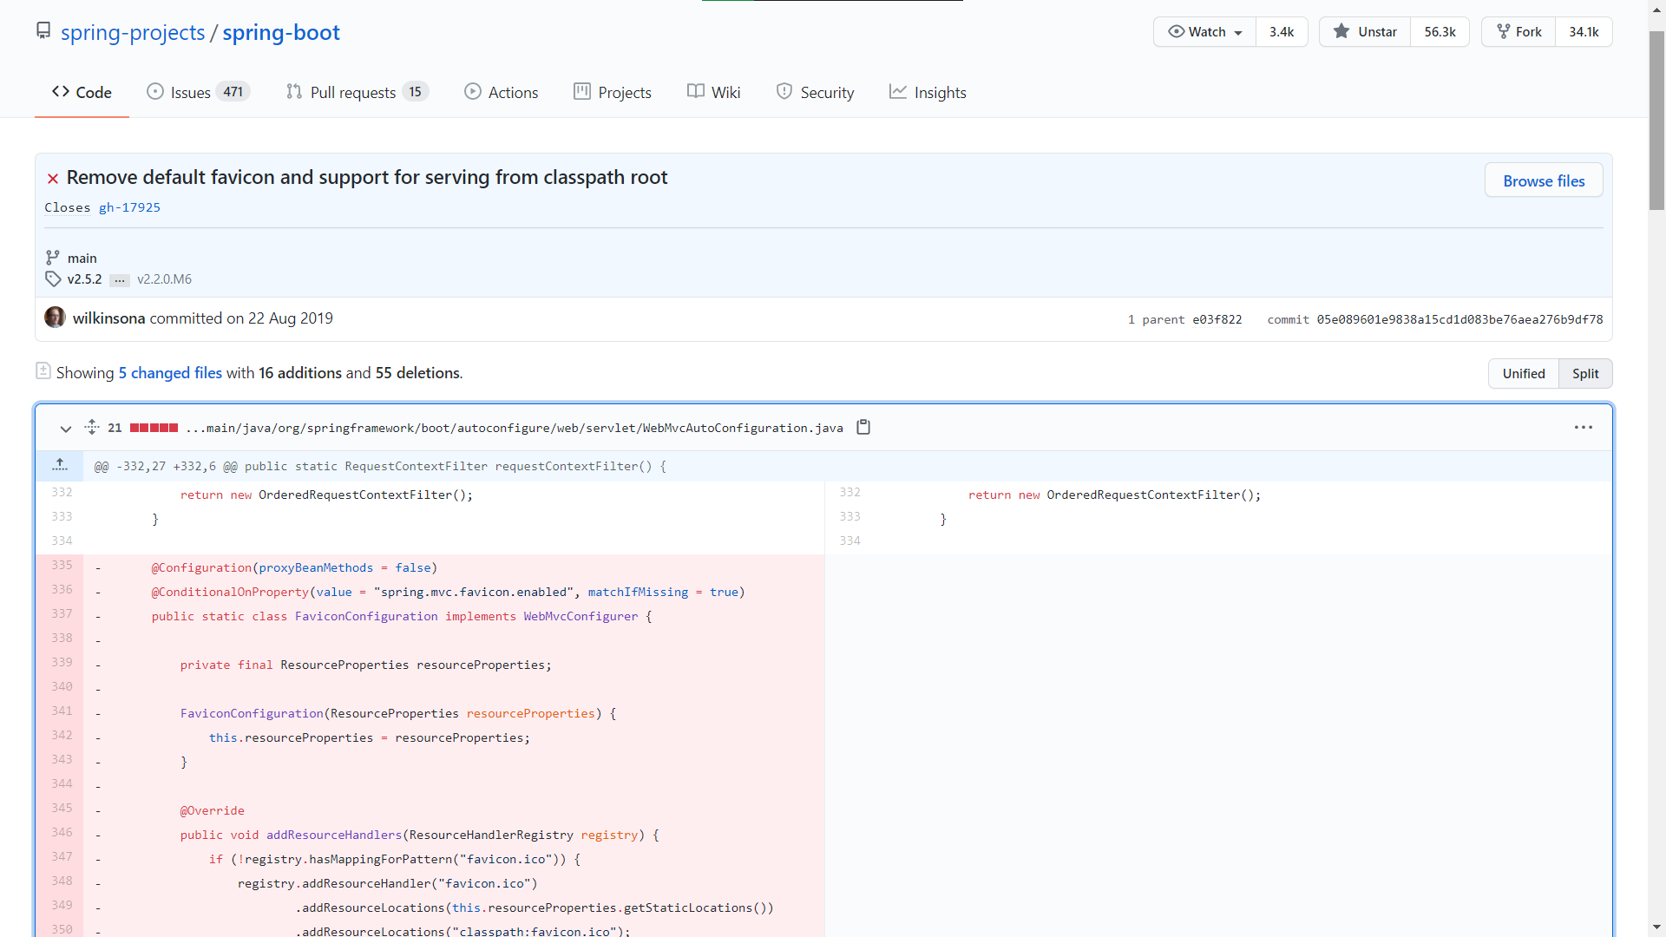Click wilkinsona's avatar image
Viewport: 1666px width, 937px height.
click(55, 318)
